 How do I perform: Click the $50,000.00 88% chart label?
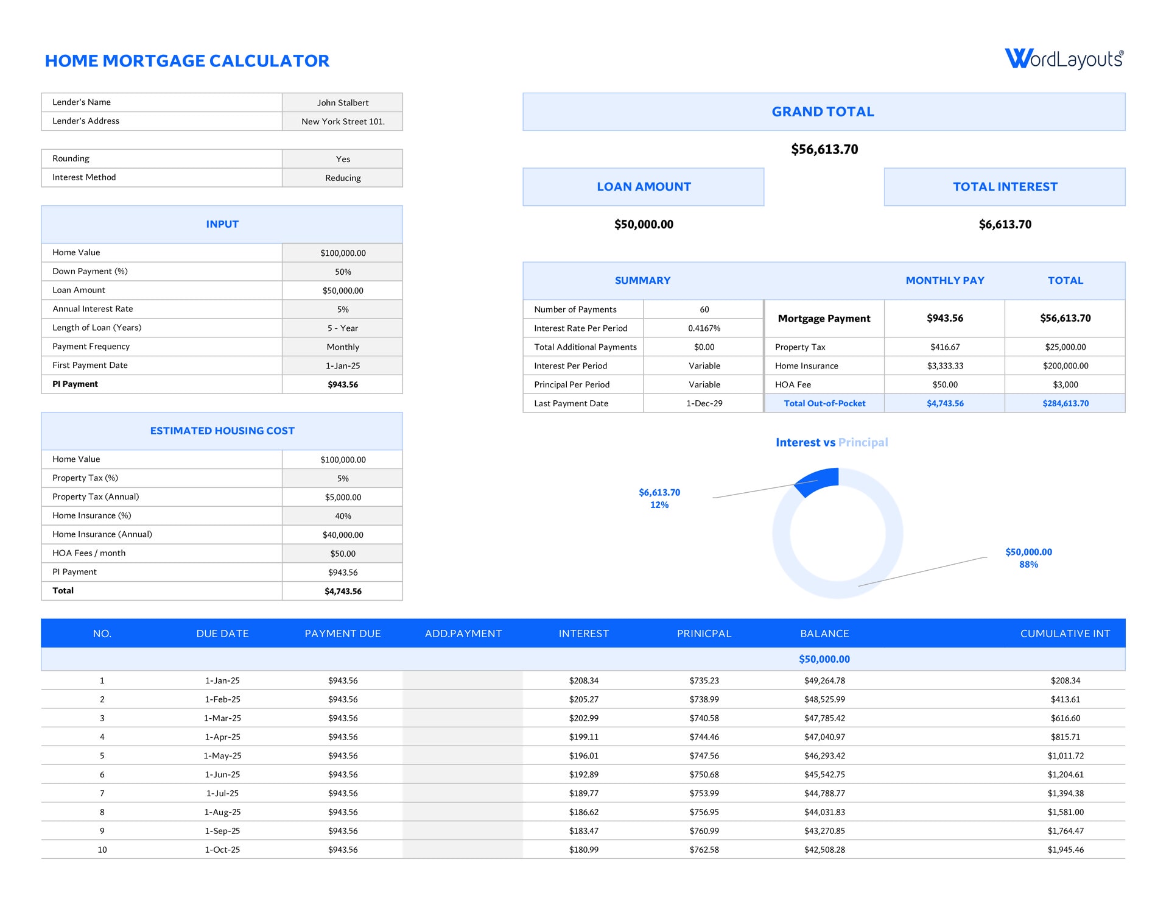[x=1028, y=558]
